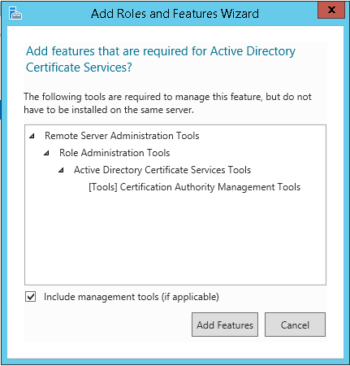
Task: Collapse Active Directory Certificate Services Tools node
Action: click(x=61, y=170)
